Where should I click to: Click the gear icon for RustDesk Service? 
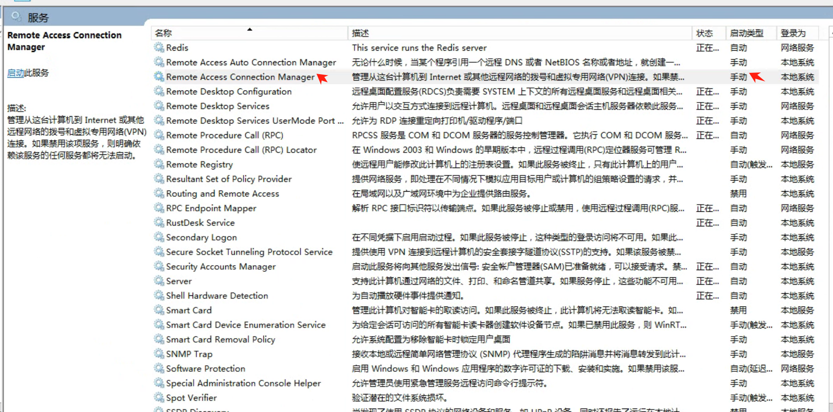[159, 222]
